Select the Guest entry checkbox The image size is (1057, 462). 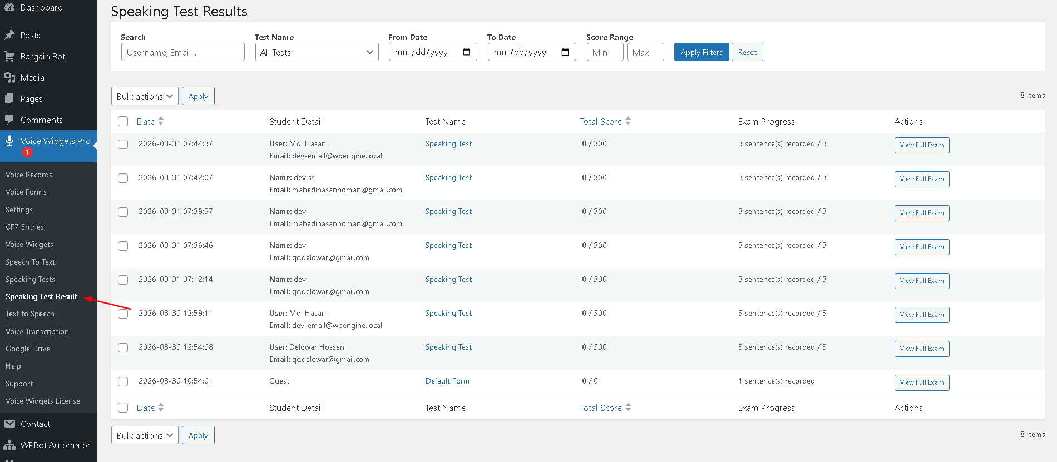[x=123, y=381]
